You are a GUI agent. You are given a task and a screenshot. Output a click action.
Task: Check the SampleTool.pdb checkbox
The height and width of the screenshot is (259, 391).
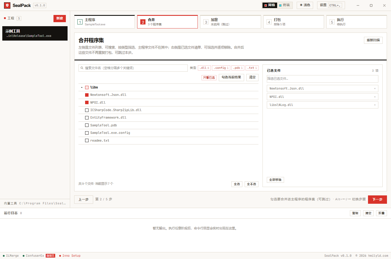(x=87, y=125)
